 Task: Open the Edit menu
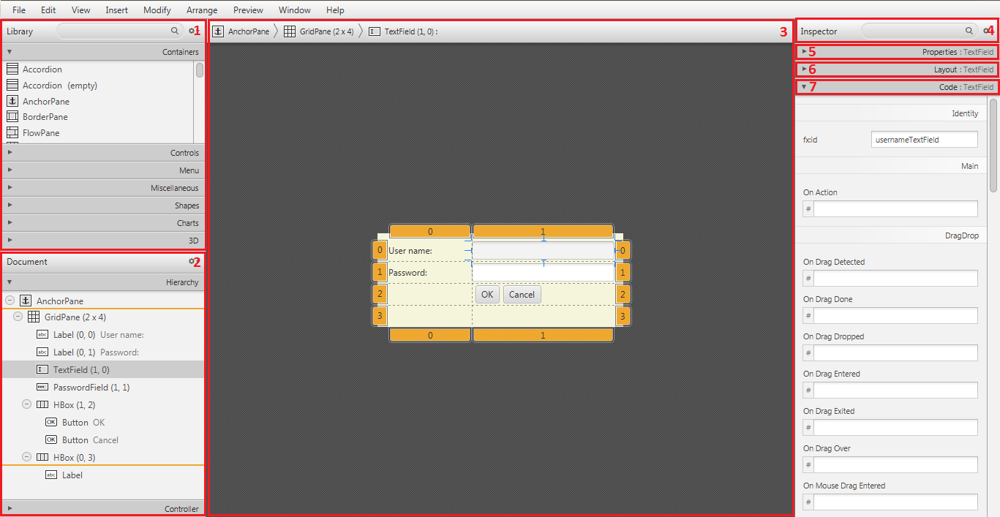pos(48,10)
